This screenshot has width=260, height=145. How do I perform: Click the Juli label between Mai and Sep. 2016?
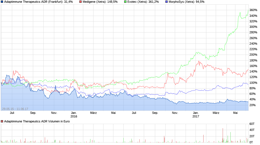point(134,113)
